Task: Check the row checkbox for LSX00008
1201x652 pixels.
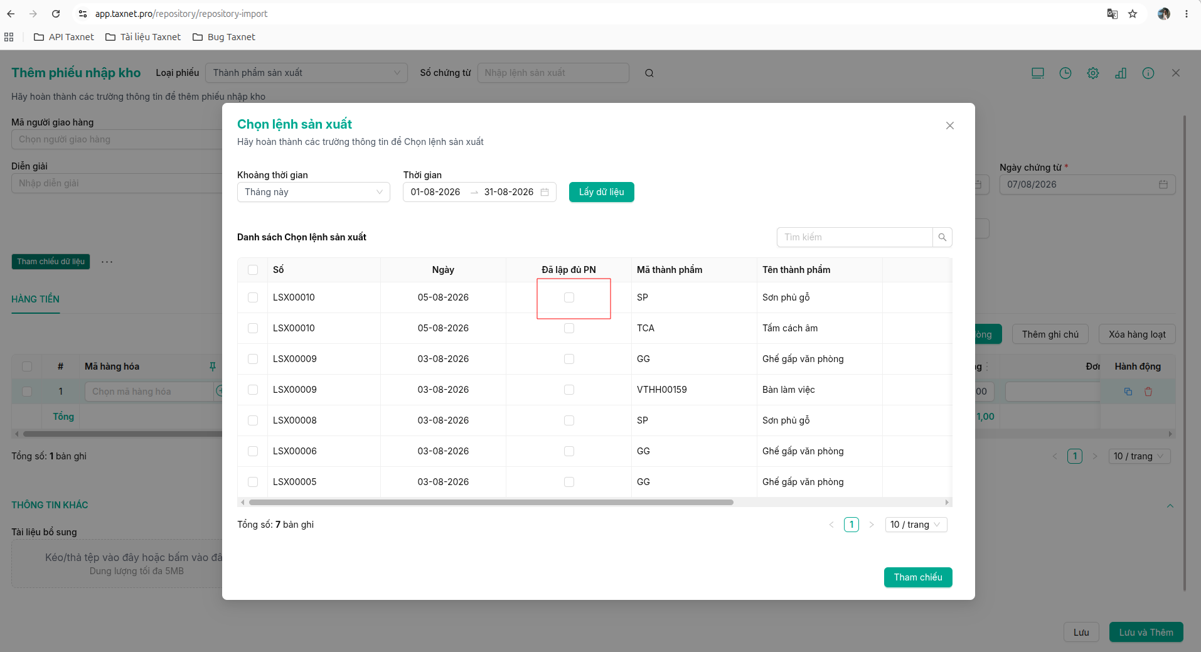Action: [x=253, y=420]
